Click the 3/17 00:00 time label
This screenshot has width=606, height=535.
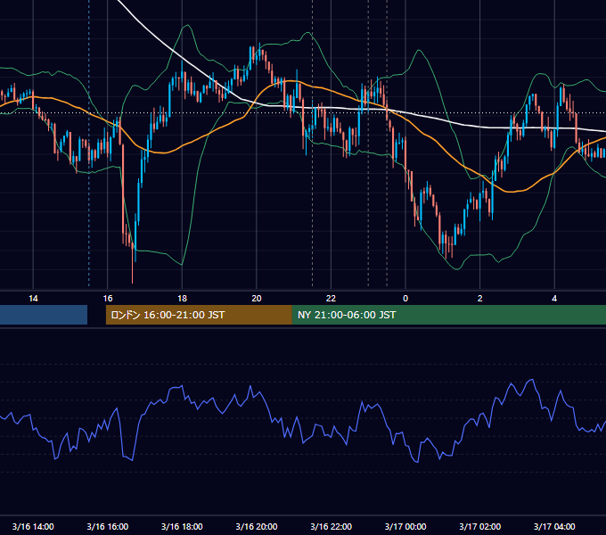coord(405,526)
